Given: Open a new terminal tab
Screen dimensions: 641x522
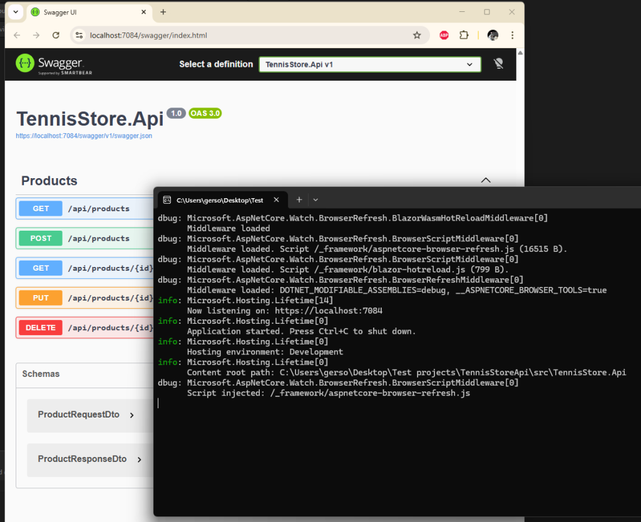Looking at the screenshot, I should (x=299, y=199).
